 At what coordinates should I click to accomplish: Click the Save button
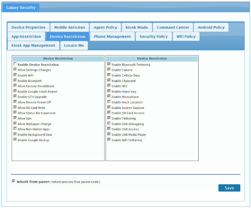pyautogui.click(x=229, y=188)
